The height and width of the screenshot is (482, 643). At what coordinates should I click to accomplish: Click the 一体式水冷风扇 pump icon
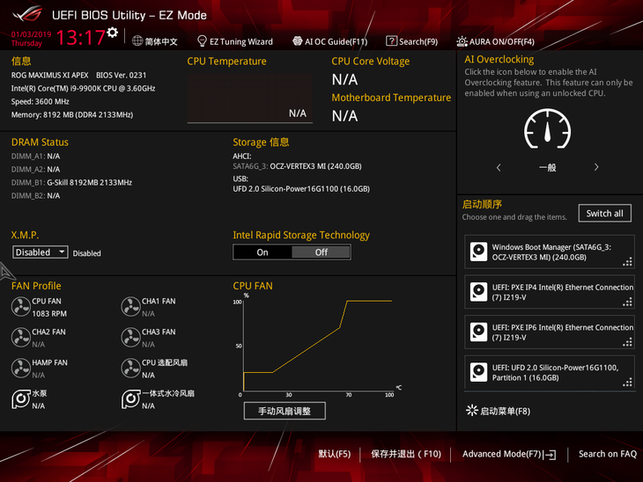click(131, 399)
